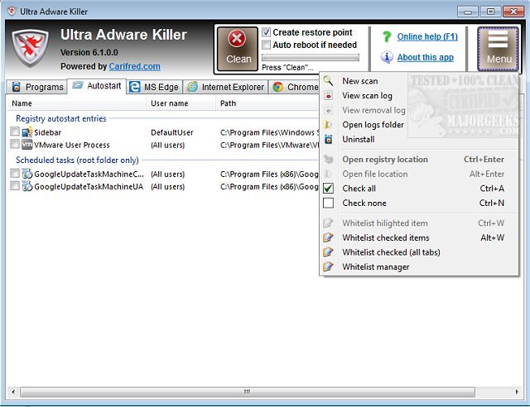Screen dimensions: 530x407
Task: Sort by the User name column header
Action: (x=181, y=103)
